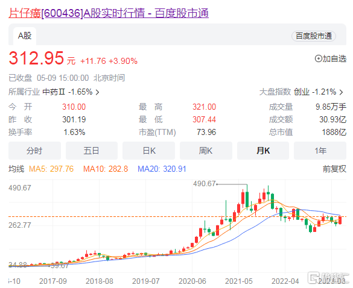Switch to the 五日 chart tab
The image size is (353, 288).
click(x=92, y=151)
